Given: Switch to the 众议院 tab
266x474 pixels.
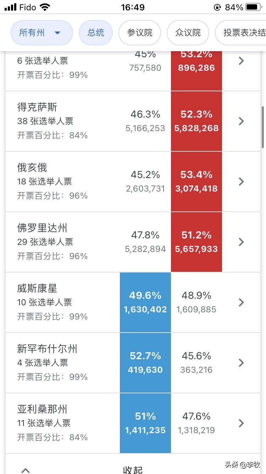Looking at the screenshot, I should 188,33.
